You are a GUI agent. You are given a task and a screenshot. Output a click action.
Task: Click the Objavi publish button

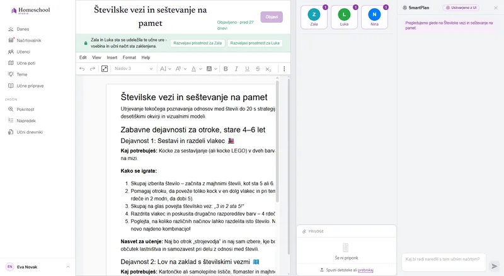point(272,17)
